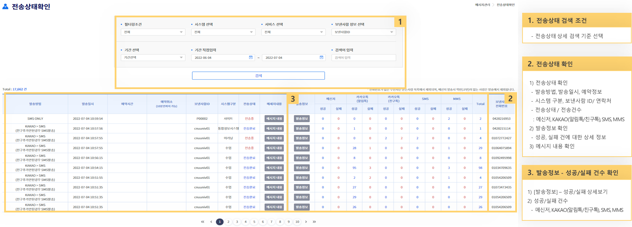This screenshot has height=227, width=632.
Task: Click the 전송상태 column header
Action: [249, 104]
